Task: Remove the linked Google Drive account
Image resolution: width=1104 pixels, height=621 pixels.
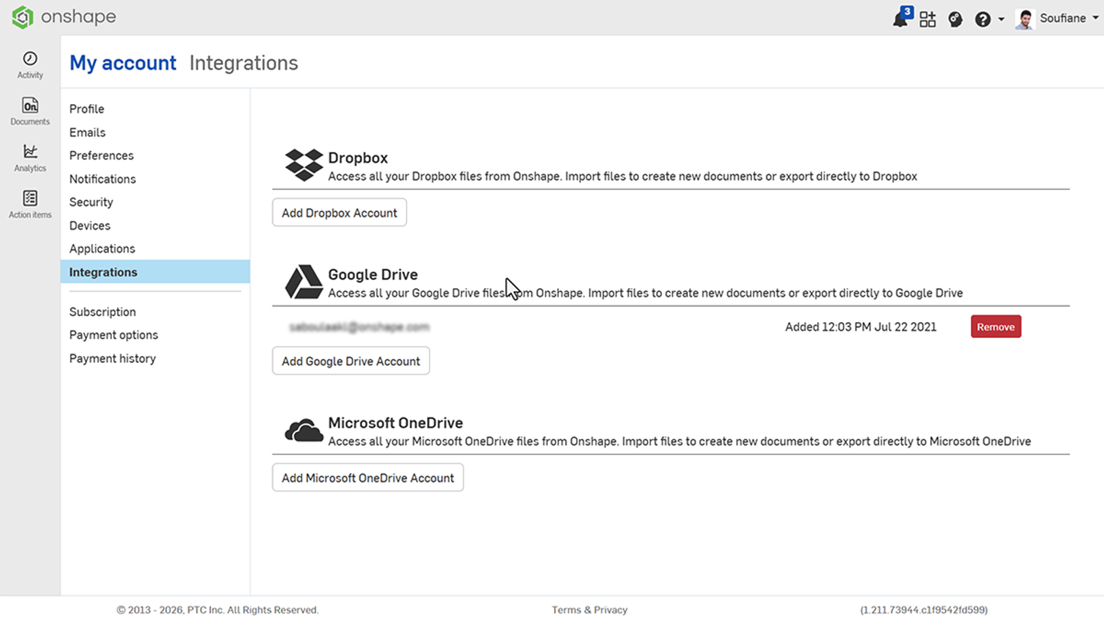Action: (x=996, y=326)
